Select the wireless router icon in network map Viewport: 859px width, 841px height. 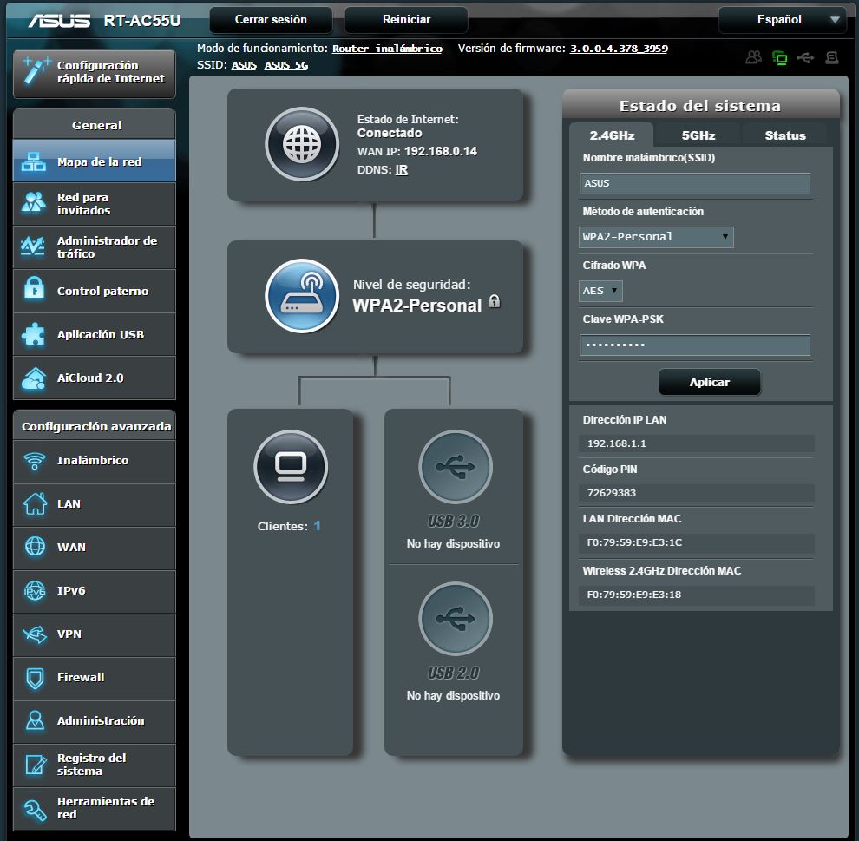[302, 296]
